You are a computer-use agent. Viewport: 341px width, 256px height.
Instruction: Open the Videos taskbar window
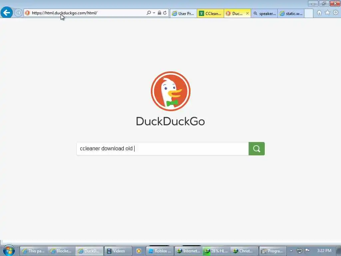(x=118, y=251)
